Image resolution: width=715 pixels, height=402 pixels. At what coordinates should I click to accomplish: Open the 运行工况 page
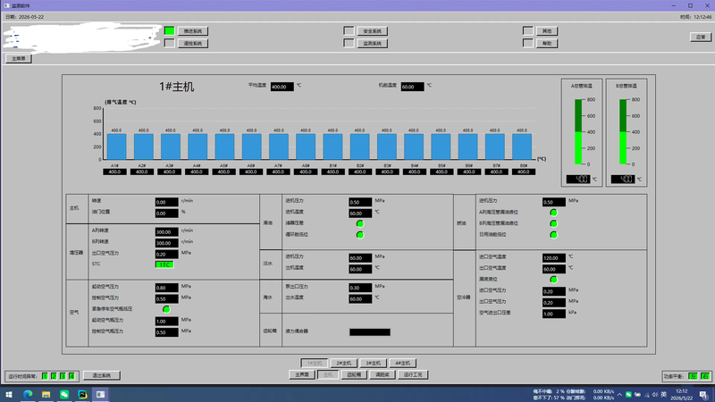(413, 374)
